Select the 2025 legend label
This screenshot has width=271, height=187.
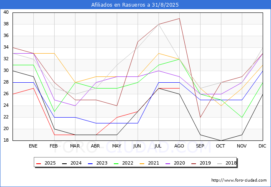click(x=50, y=163)
